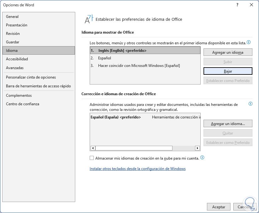Click the info icon beside authoring languages description

250,104
